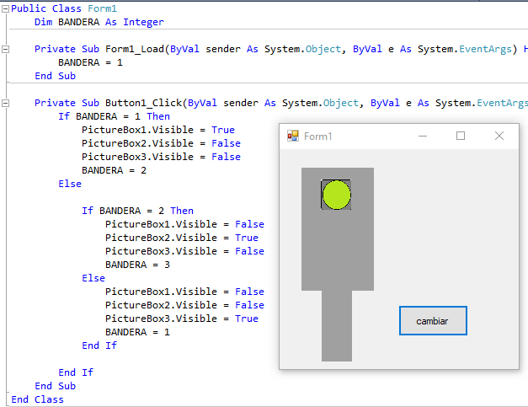Collapse the Button1_Click sub outline
Screen dimensions: 528x407
(5, 104)
